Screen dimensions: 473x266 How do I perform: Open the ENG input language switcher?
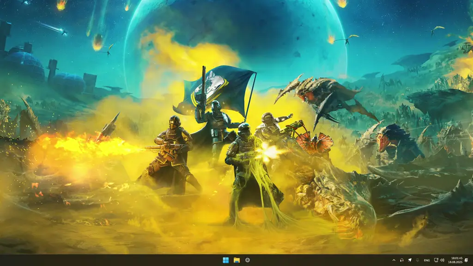tap(427, 260)
